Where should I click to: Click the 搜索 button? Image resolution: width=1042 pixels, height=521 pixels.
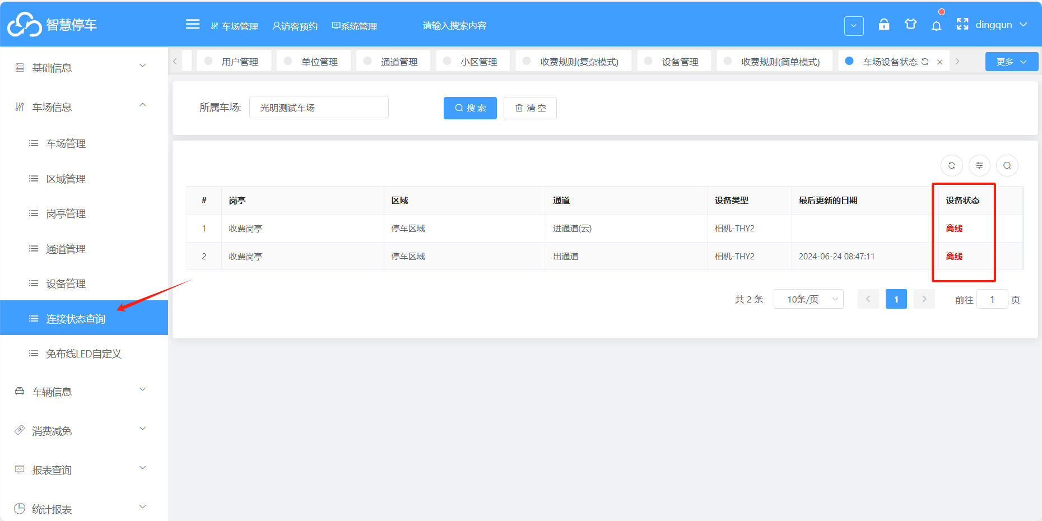point(470,108)
